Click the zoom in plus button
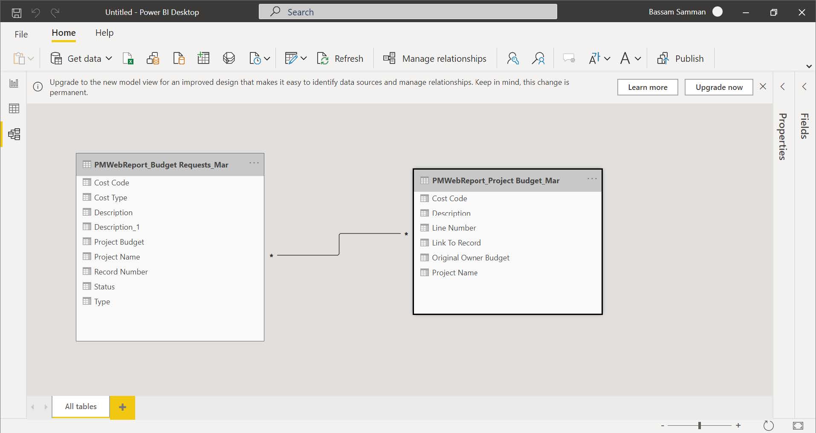816x433 pixels. pos(738,425)
